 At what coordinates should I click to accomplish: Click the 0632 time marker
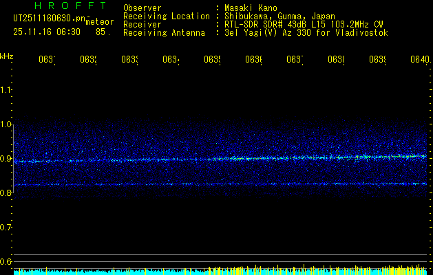pos(88,59)
